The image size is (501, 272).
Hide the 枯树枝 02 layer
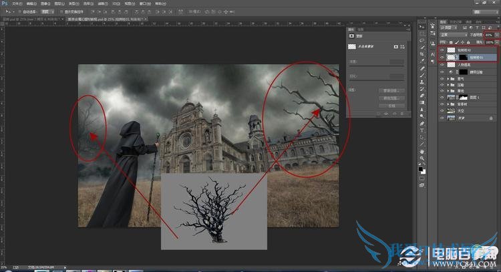(x=442, y=50)
